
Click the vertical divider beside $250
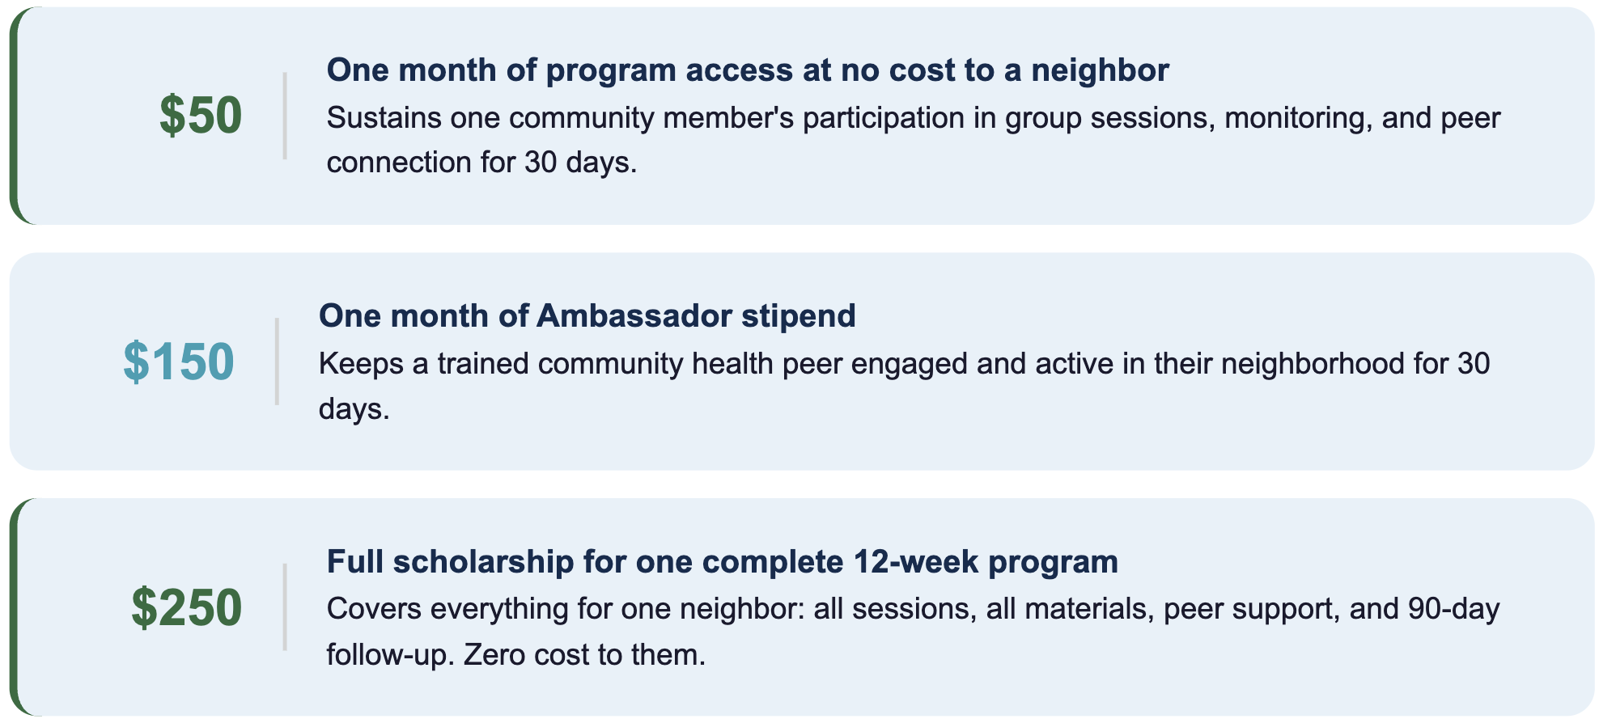tap(285, 607)
